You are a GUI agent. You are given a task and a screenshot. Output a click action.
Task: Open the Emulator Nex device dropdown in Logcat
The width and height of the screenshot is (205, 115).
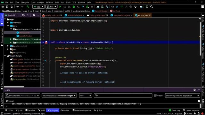coord(22,96)
